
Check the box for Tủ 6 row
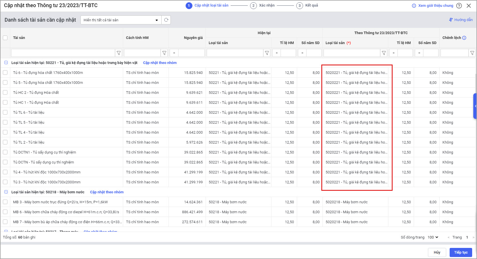pos(5,73)
